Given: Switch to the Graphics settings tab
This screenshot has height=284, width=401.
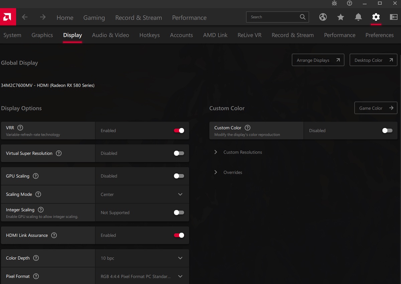Looking at the screenshot, I should pyautogui.click(x=42, y=35).
